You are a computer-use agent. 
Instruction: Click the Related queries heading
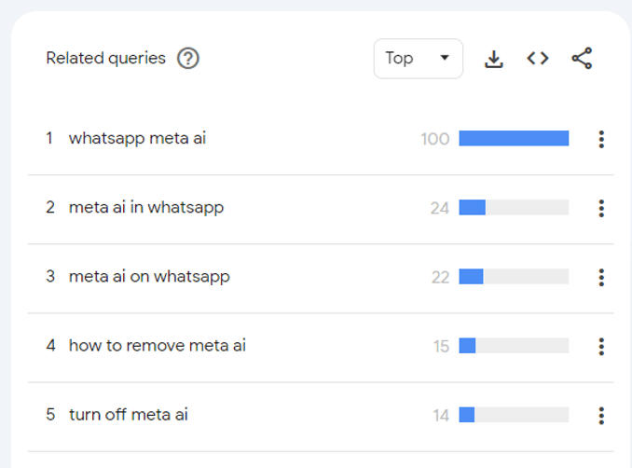click(x=105, y=59)
